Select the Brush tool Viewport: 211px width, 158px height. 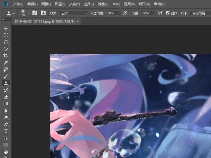(6, 76)
